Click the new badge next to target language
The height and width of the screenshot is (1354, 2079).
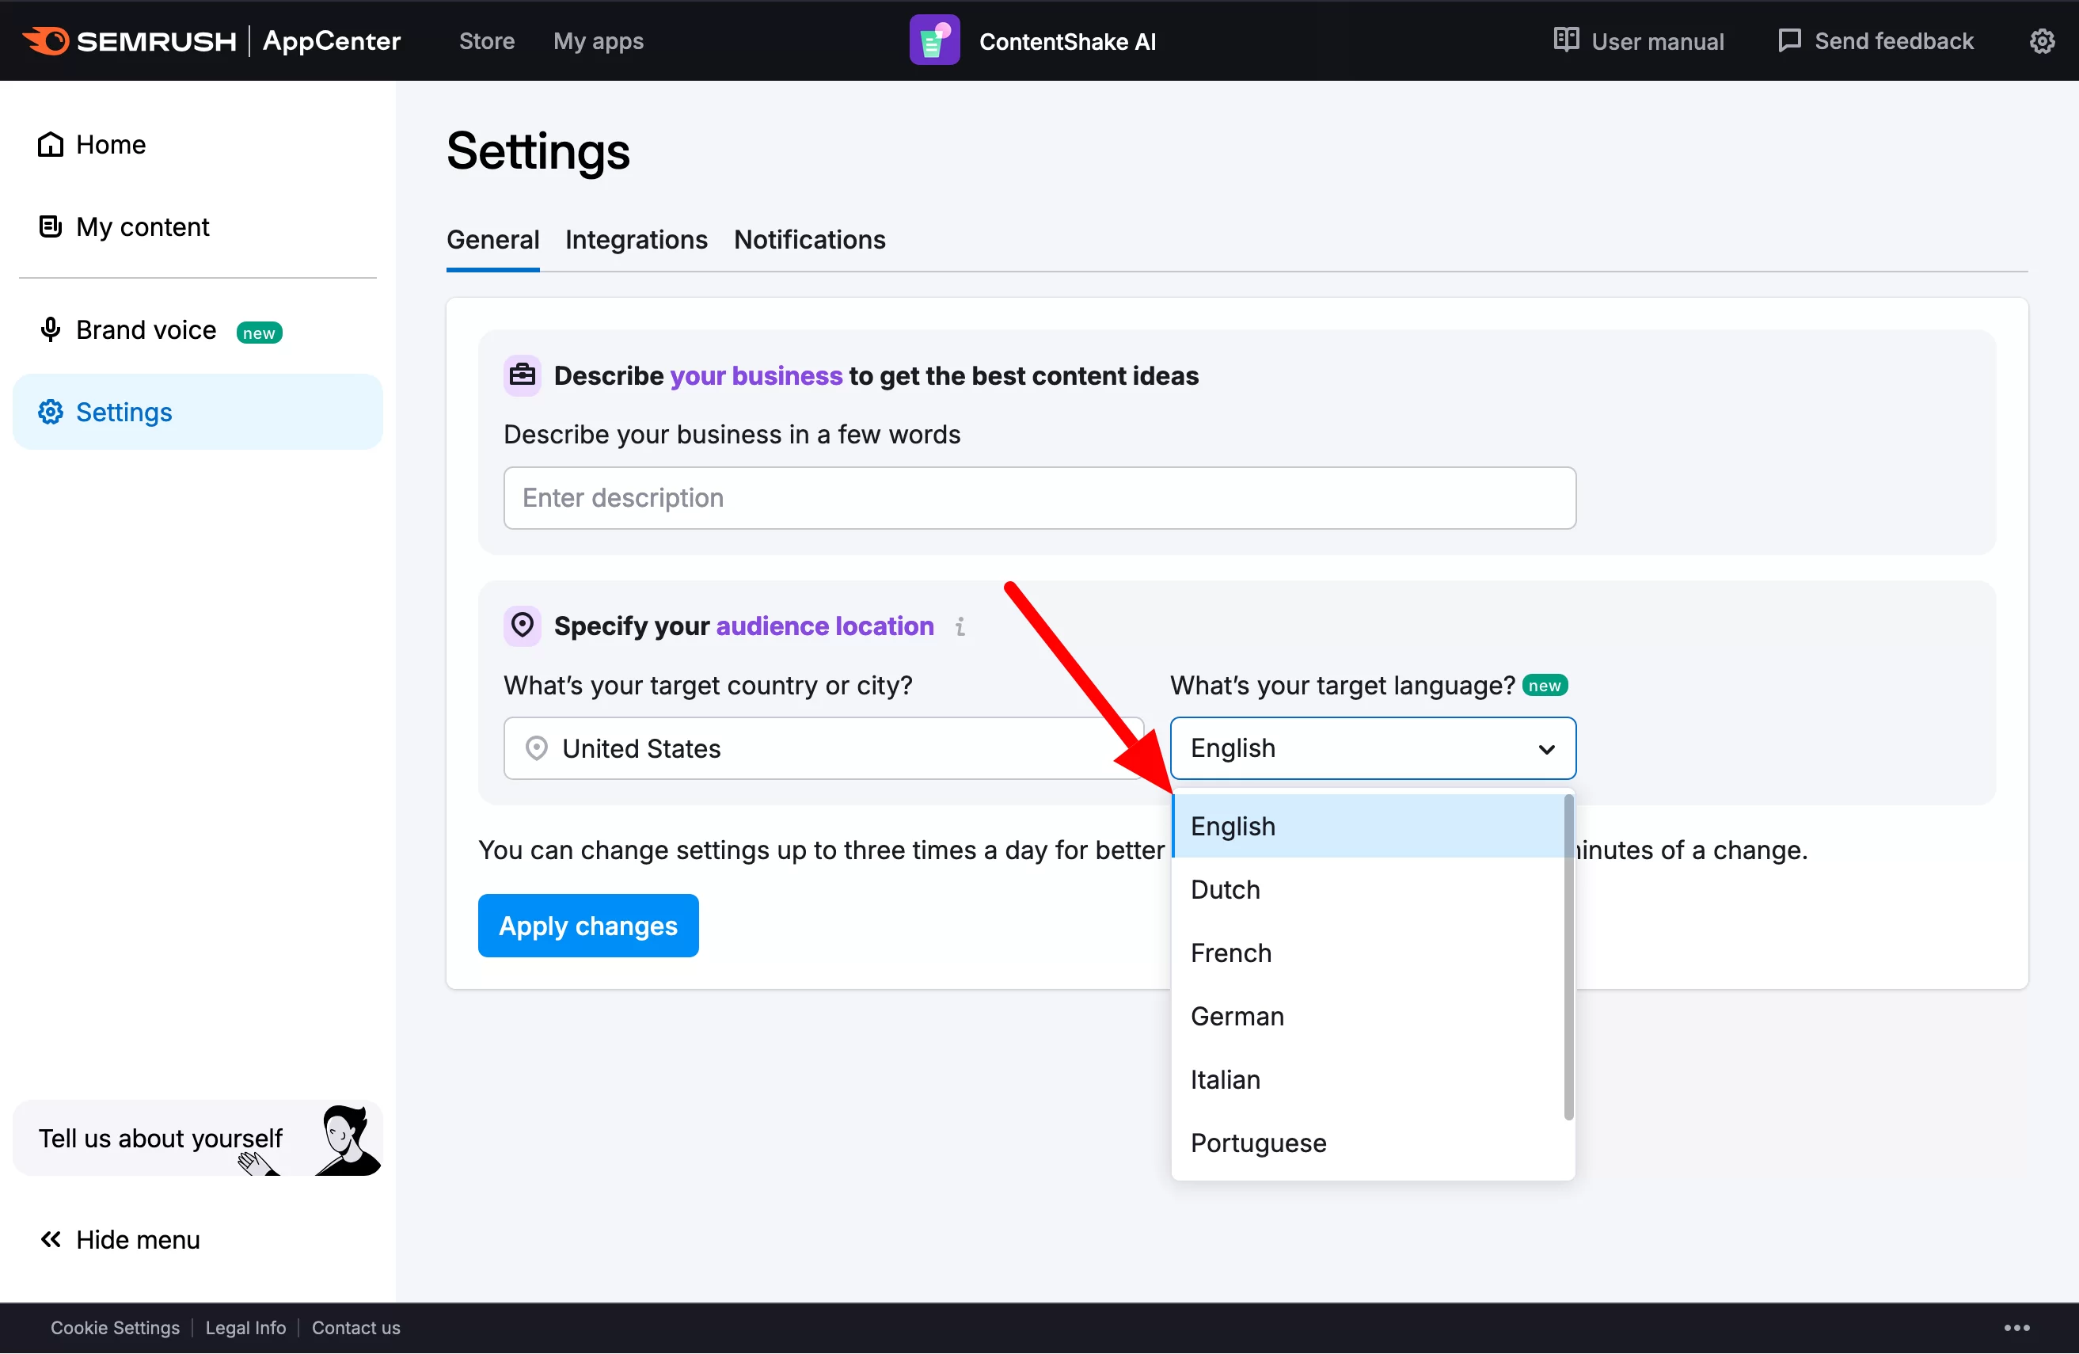[1545, 686]
